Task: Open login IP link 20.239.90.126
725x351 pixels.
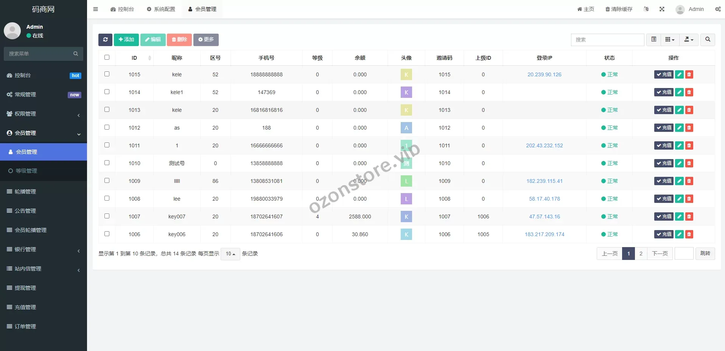Action: tap(544, 74)
